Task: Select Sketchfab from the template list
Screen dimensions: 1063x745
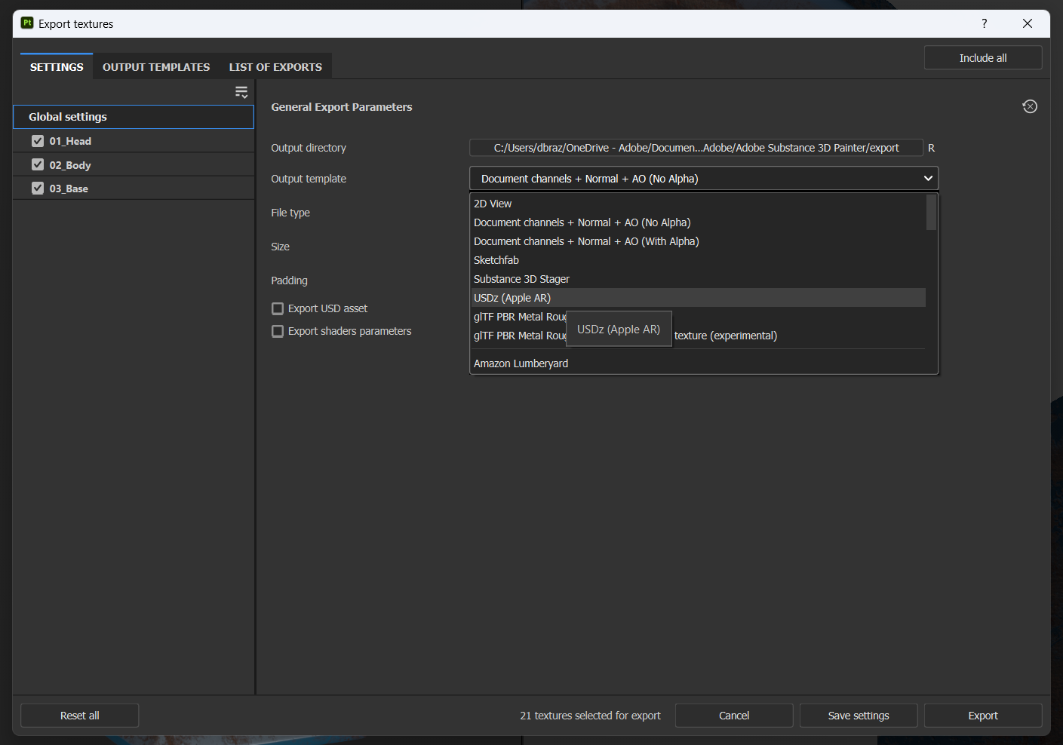Action: click(496, 259)
